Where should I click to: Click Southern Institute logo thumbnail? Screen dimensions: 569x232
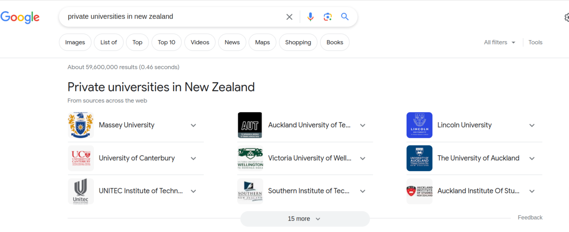click(x=250, y=191)
